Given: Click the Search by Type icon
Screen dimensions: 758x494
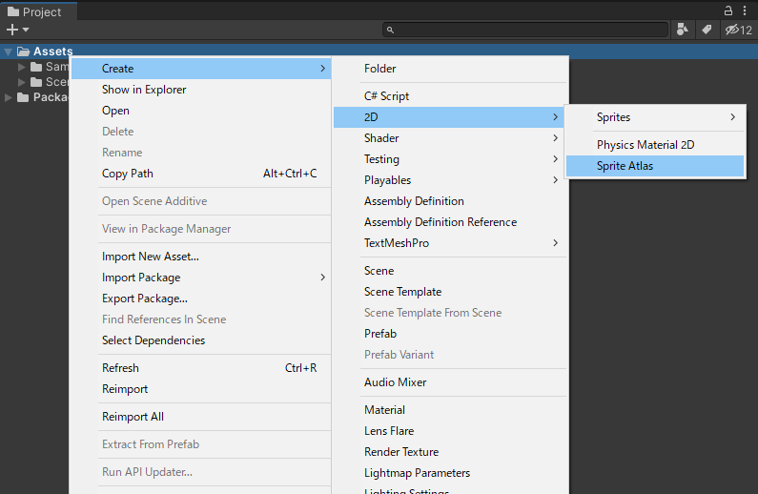Looking at the screenshot, I should (682, 31).
